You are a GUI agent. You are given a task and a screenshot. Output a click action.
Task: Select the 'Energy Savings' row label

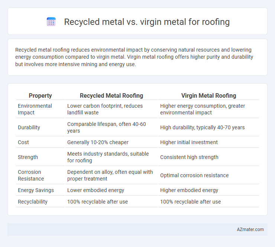pos(36,190)
